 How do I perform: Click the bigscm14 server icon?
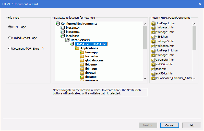pos(63,28)
